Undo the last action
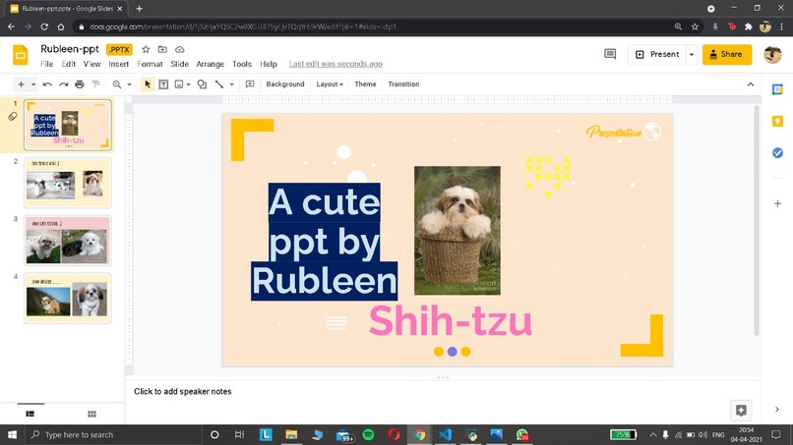The image size is (793, 445). pos(47,84)
